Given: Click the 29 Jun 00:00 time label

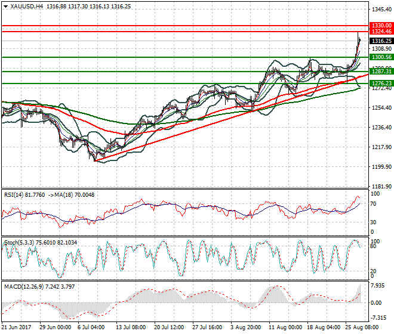Looking at the screenshot, I should pos(56,327).
